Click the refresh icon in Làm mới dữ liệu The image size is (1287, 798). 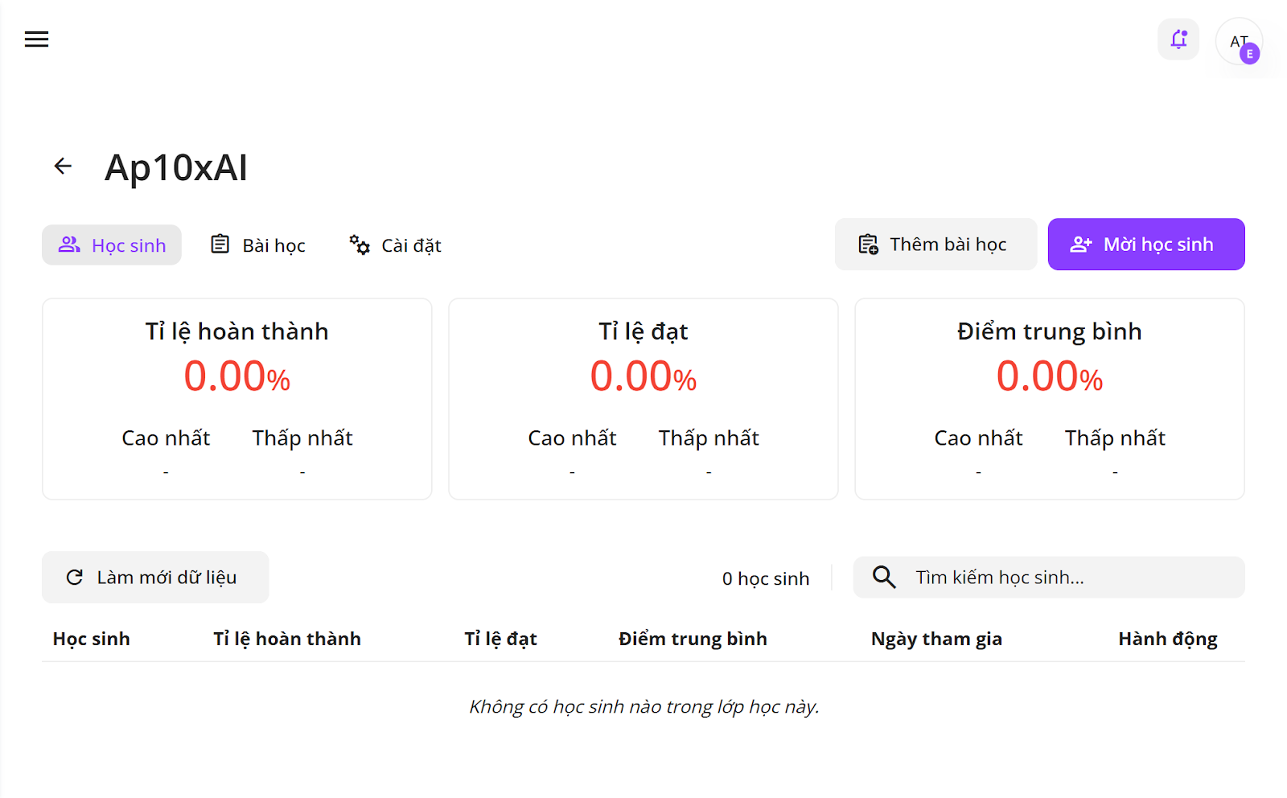tap(75, 577)
